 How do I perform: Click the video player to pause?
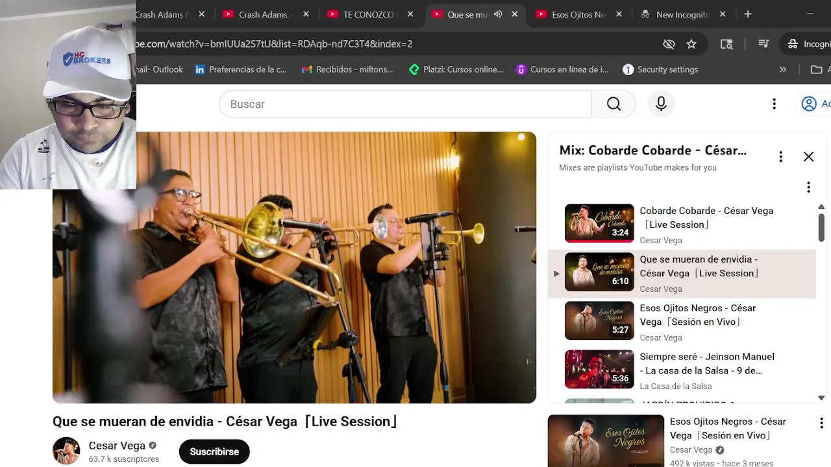tap(294, 267)
